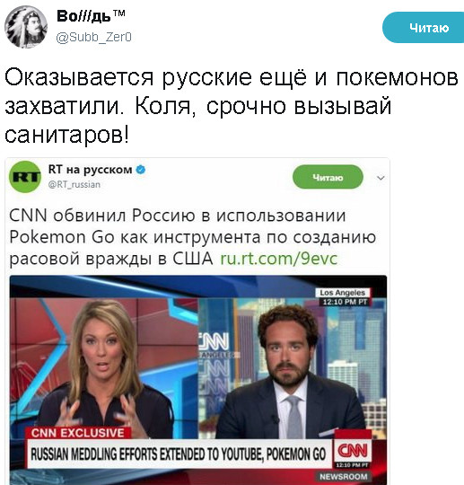
Task: Click the CNN logo in the news banner
Action: tap(352, 452)
